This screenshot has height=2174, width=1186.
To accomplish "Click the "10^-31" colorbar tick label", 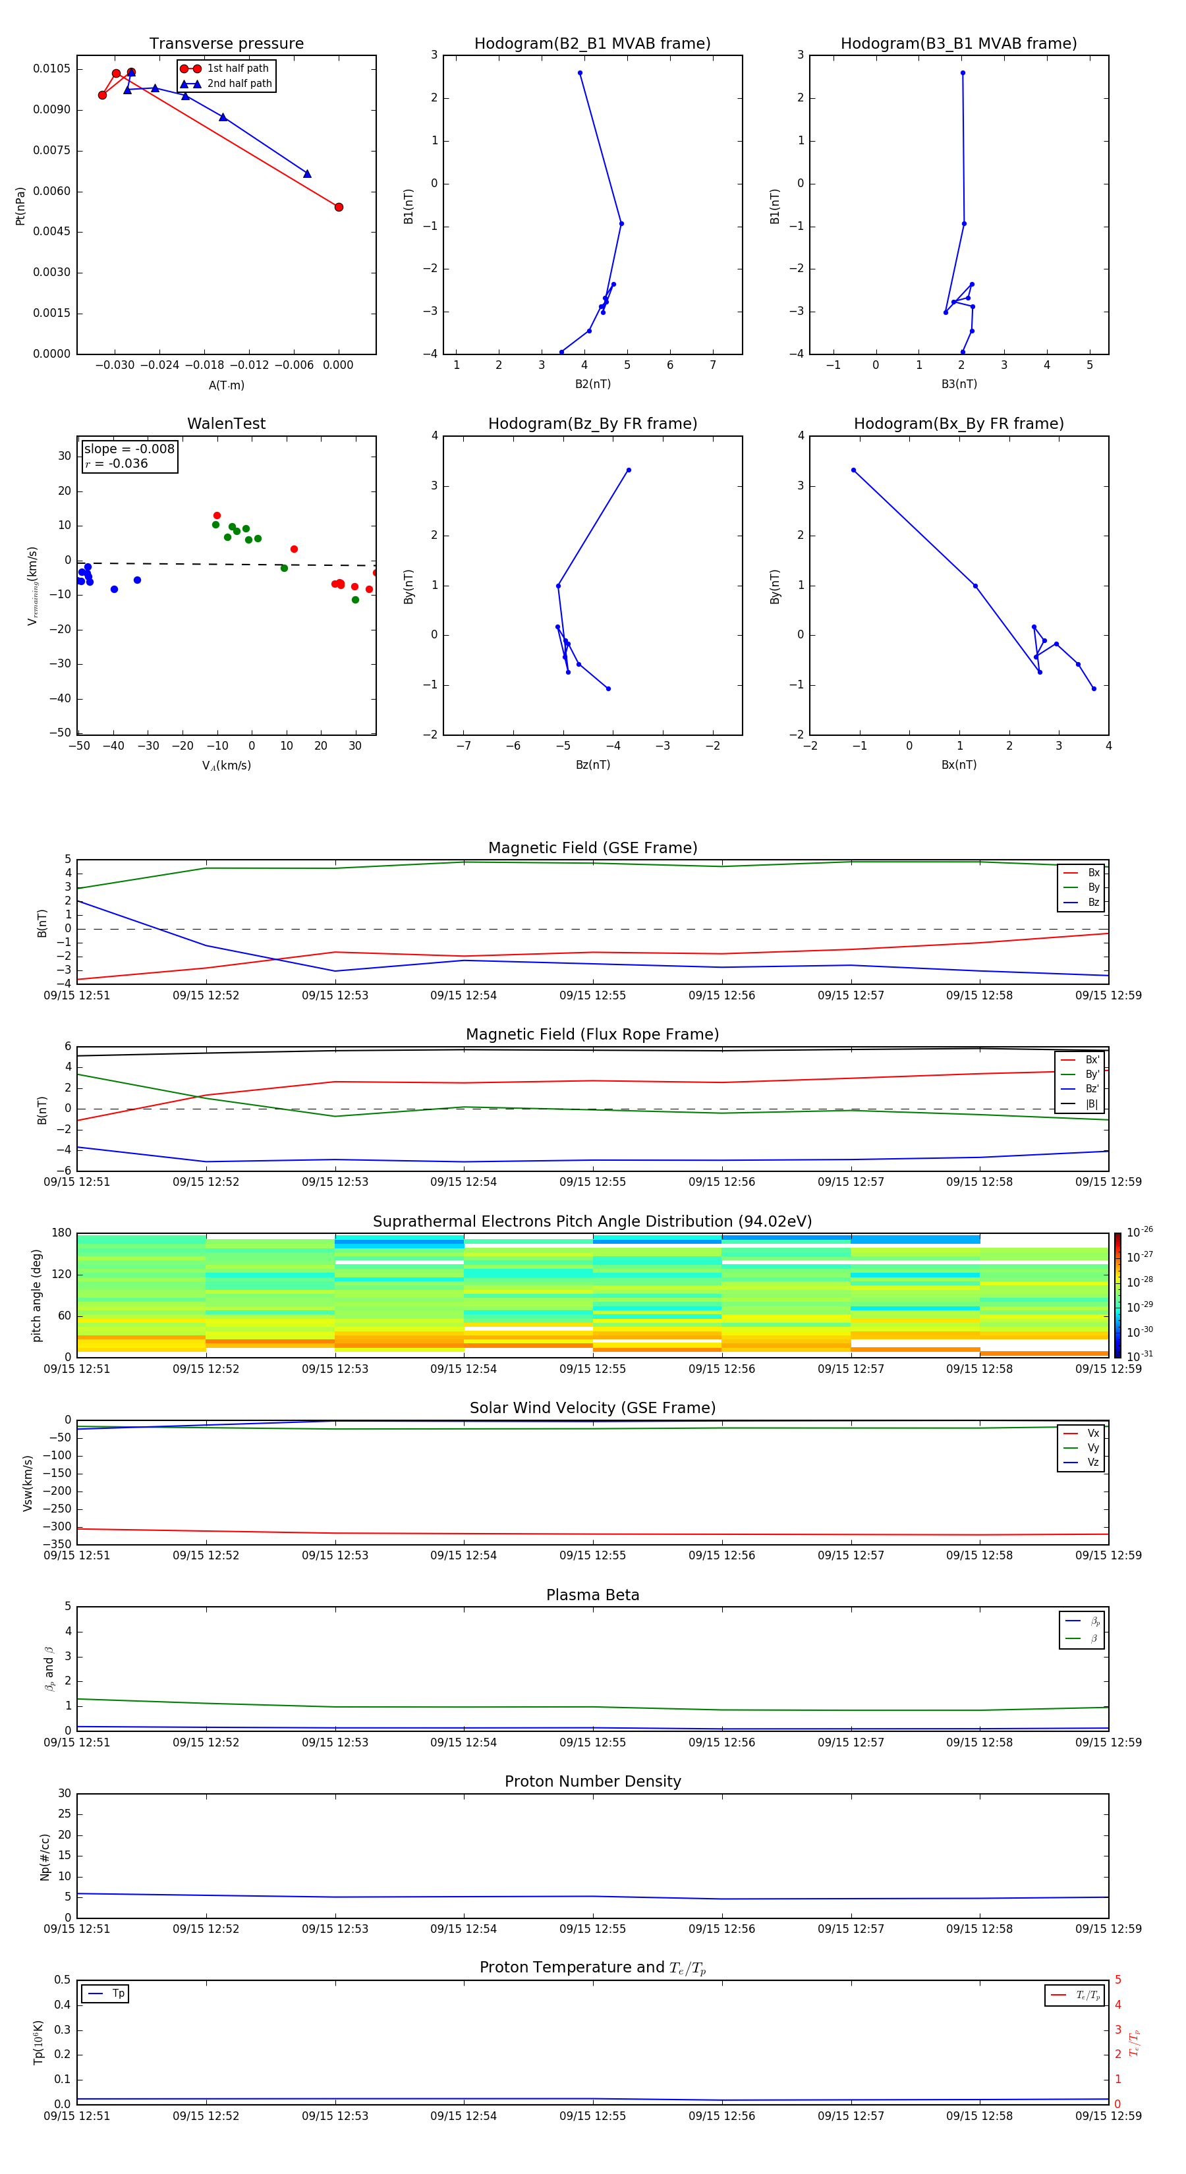I will click(x=1140, y=1356).
